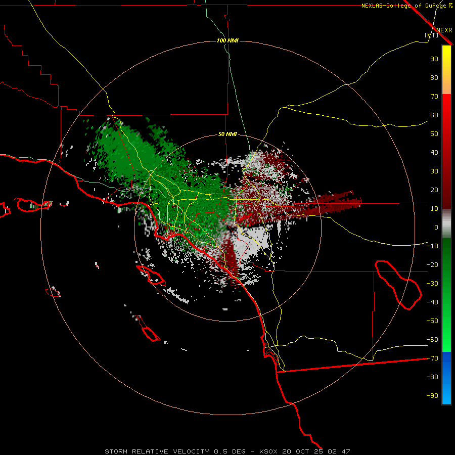Viewport: 455px width, 455px height.
Task: Click the 10 value on the velocity scale
Action: pos(434,209)
